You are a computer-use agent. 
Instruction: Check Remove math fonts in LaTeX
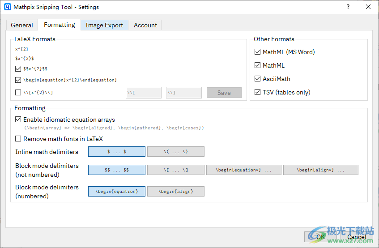18,139
